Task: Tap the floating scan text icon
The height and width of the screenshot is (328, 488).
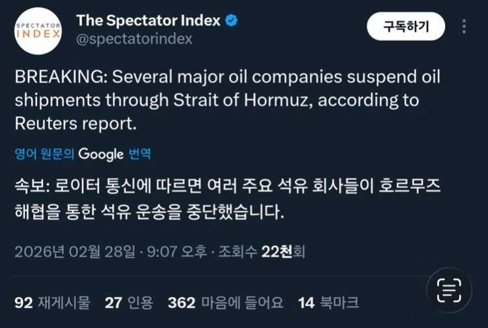Action: [448, 290]
